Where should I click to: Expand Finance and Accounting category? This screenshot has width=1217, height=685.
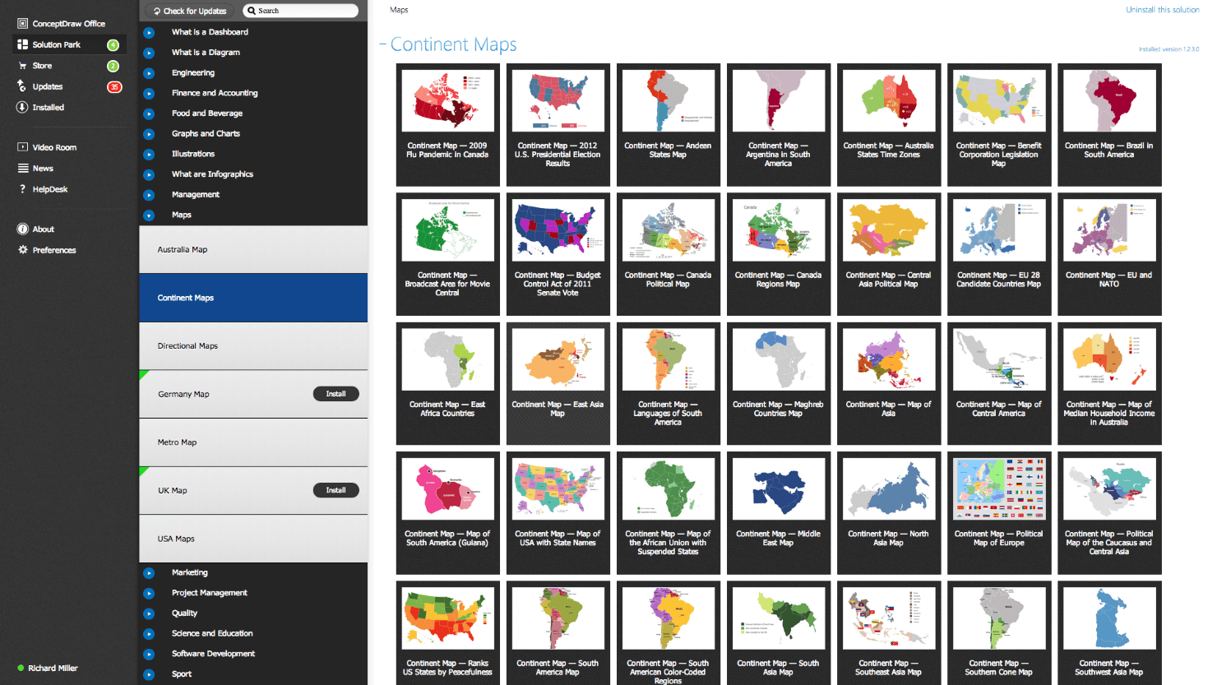[149, 94]
